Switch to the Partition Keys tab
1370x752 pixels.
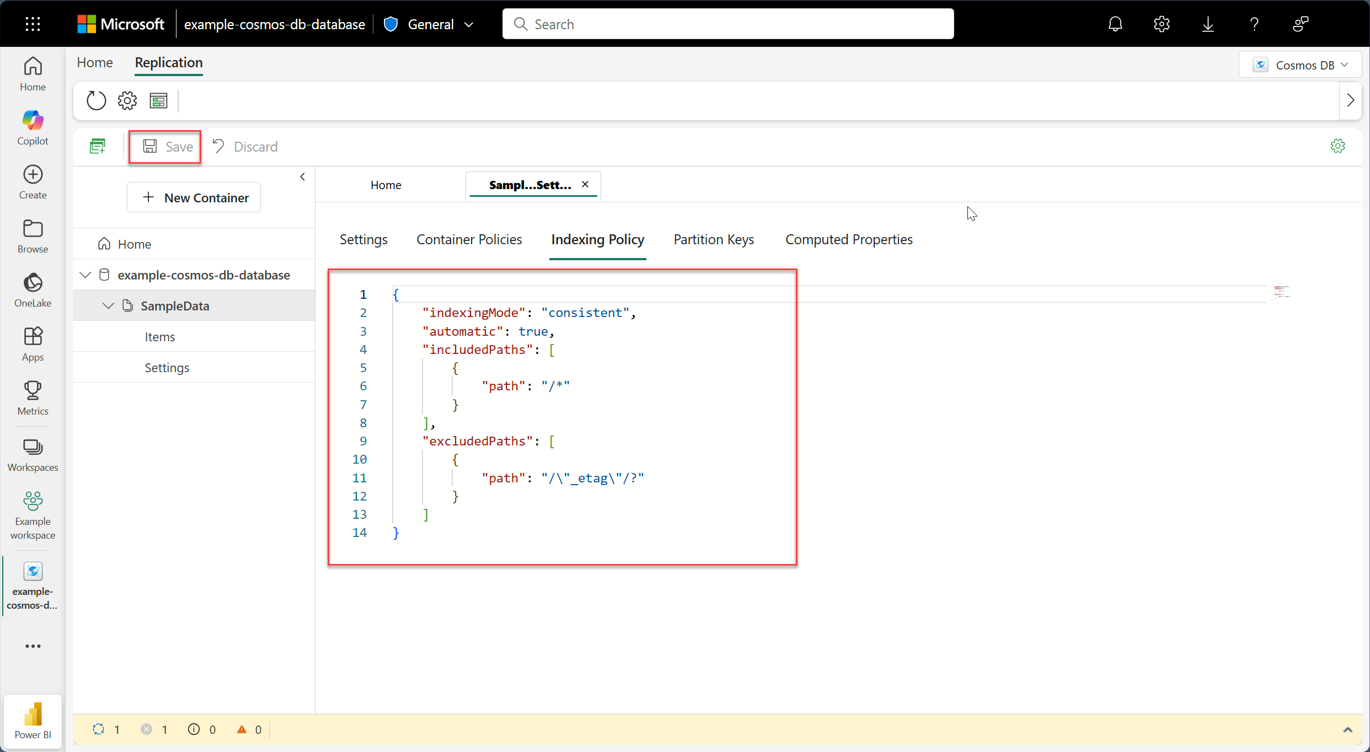click(x=713, y=239)
